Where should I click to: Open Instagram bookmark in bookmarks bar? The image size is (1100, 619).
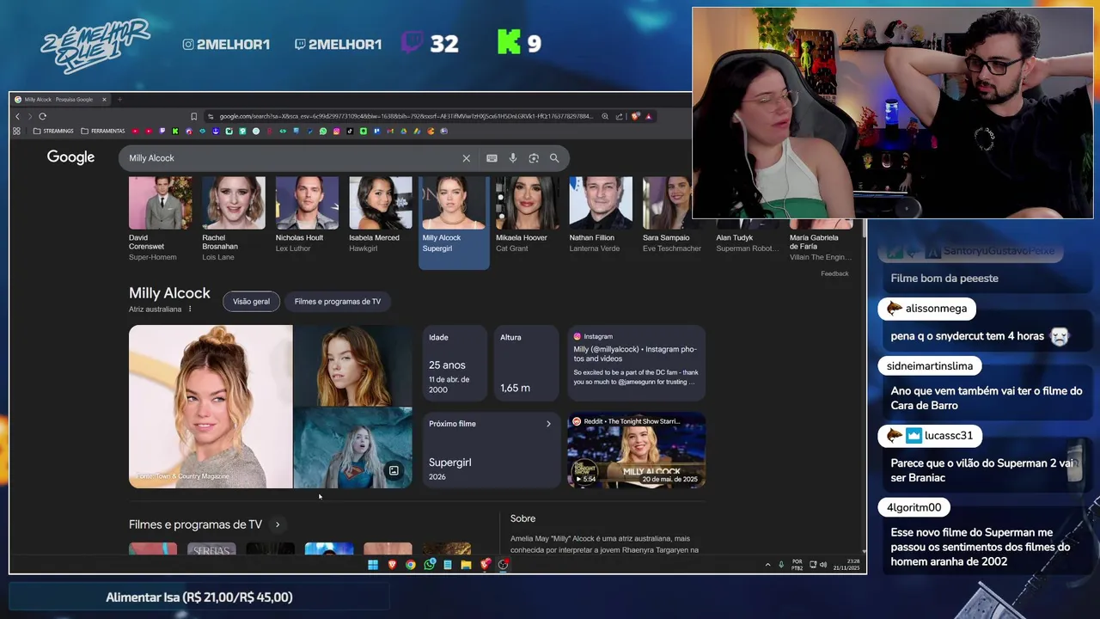coord(337,132)
